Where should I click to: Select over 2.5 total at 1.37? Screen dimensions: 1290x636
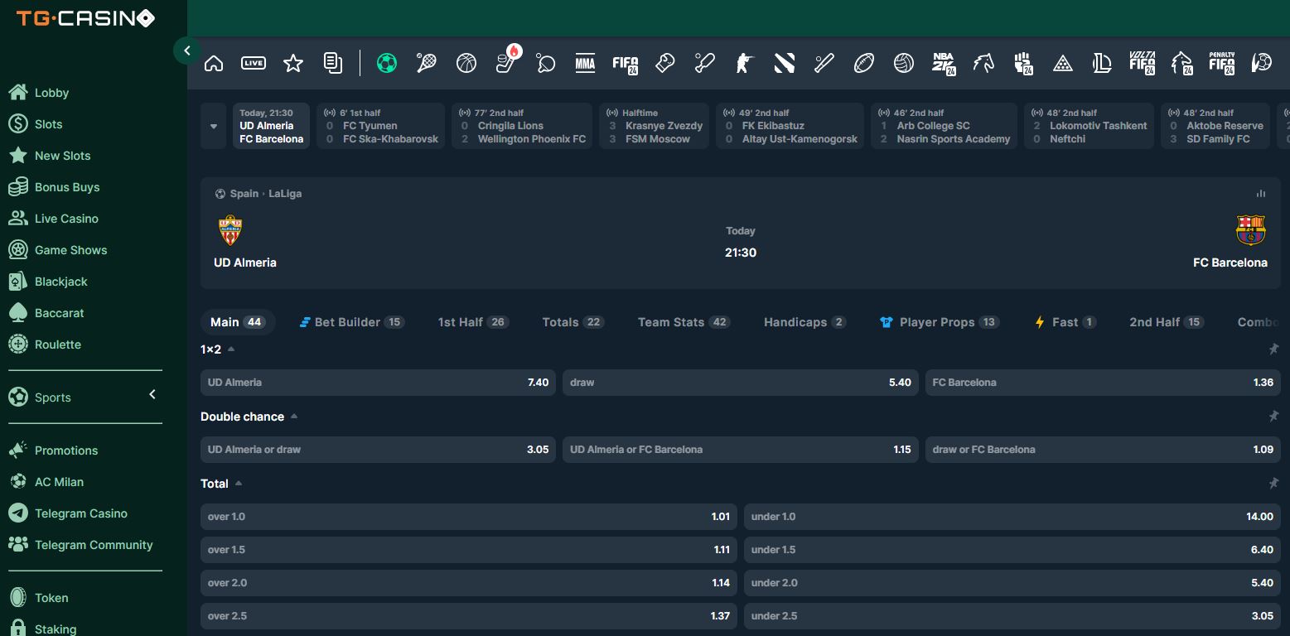469,616
